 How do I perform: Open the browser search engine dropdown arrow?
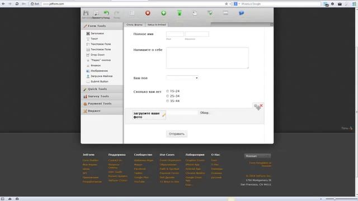(239, 4)
